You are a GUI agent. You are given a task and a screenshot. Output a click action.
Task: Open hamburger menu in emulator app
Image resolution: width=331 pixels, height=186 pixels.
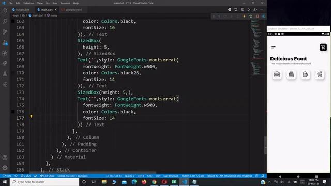pos(273,47)
